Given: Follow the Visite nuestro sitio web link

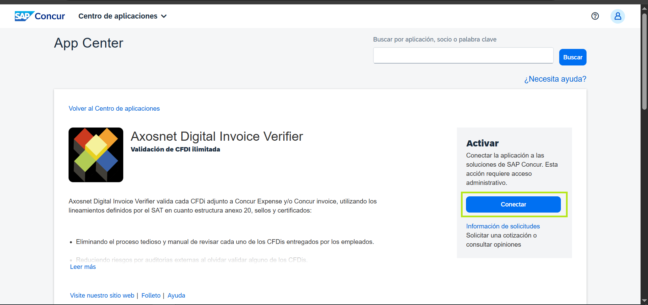Looking at the screenshot, I should pyautogui.click(x=102, y=296).
